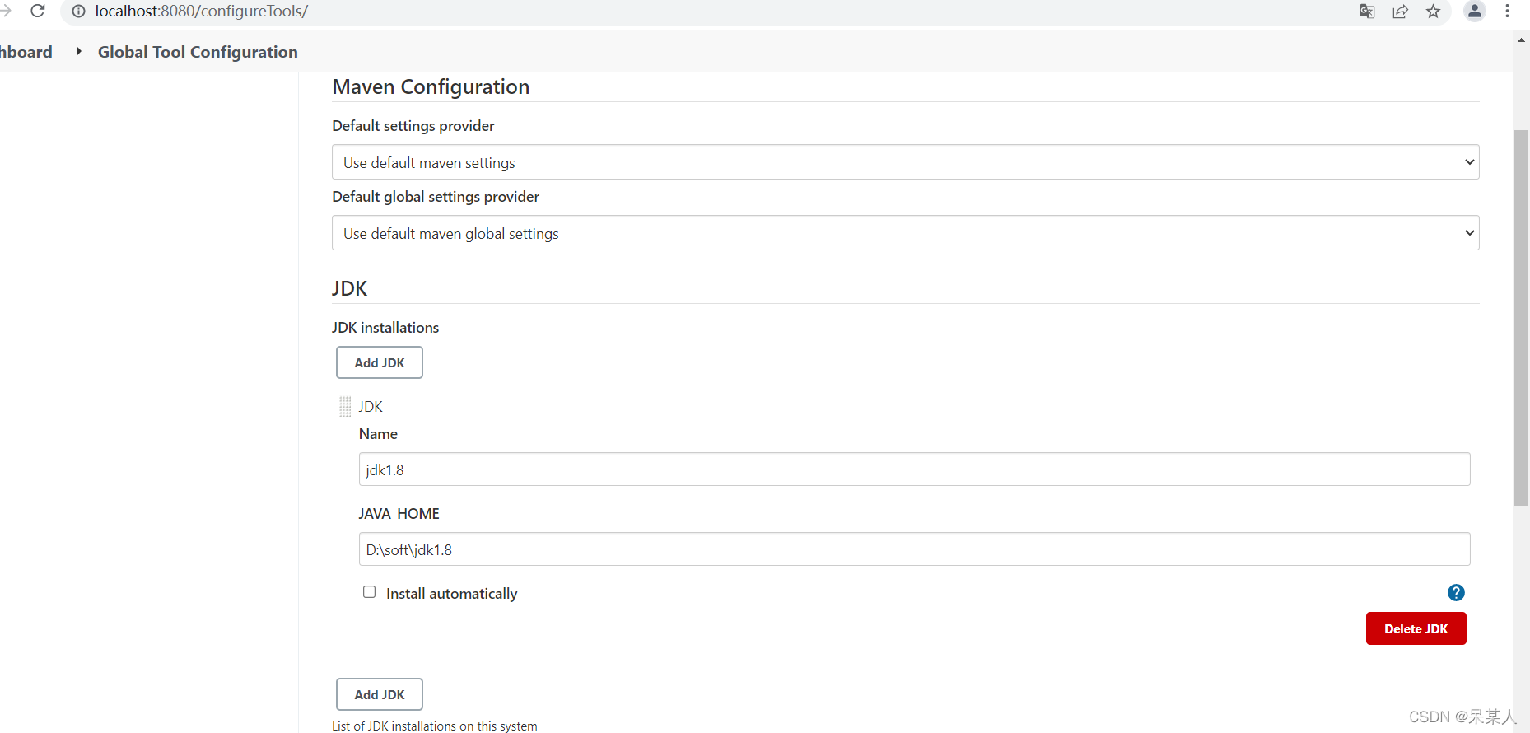Click the JDK installations label

(385, 328)
